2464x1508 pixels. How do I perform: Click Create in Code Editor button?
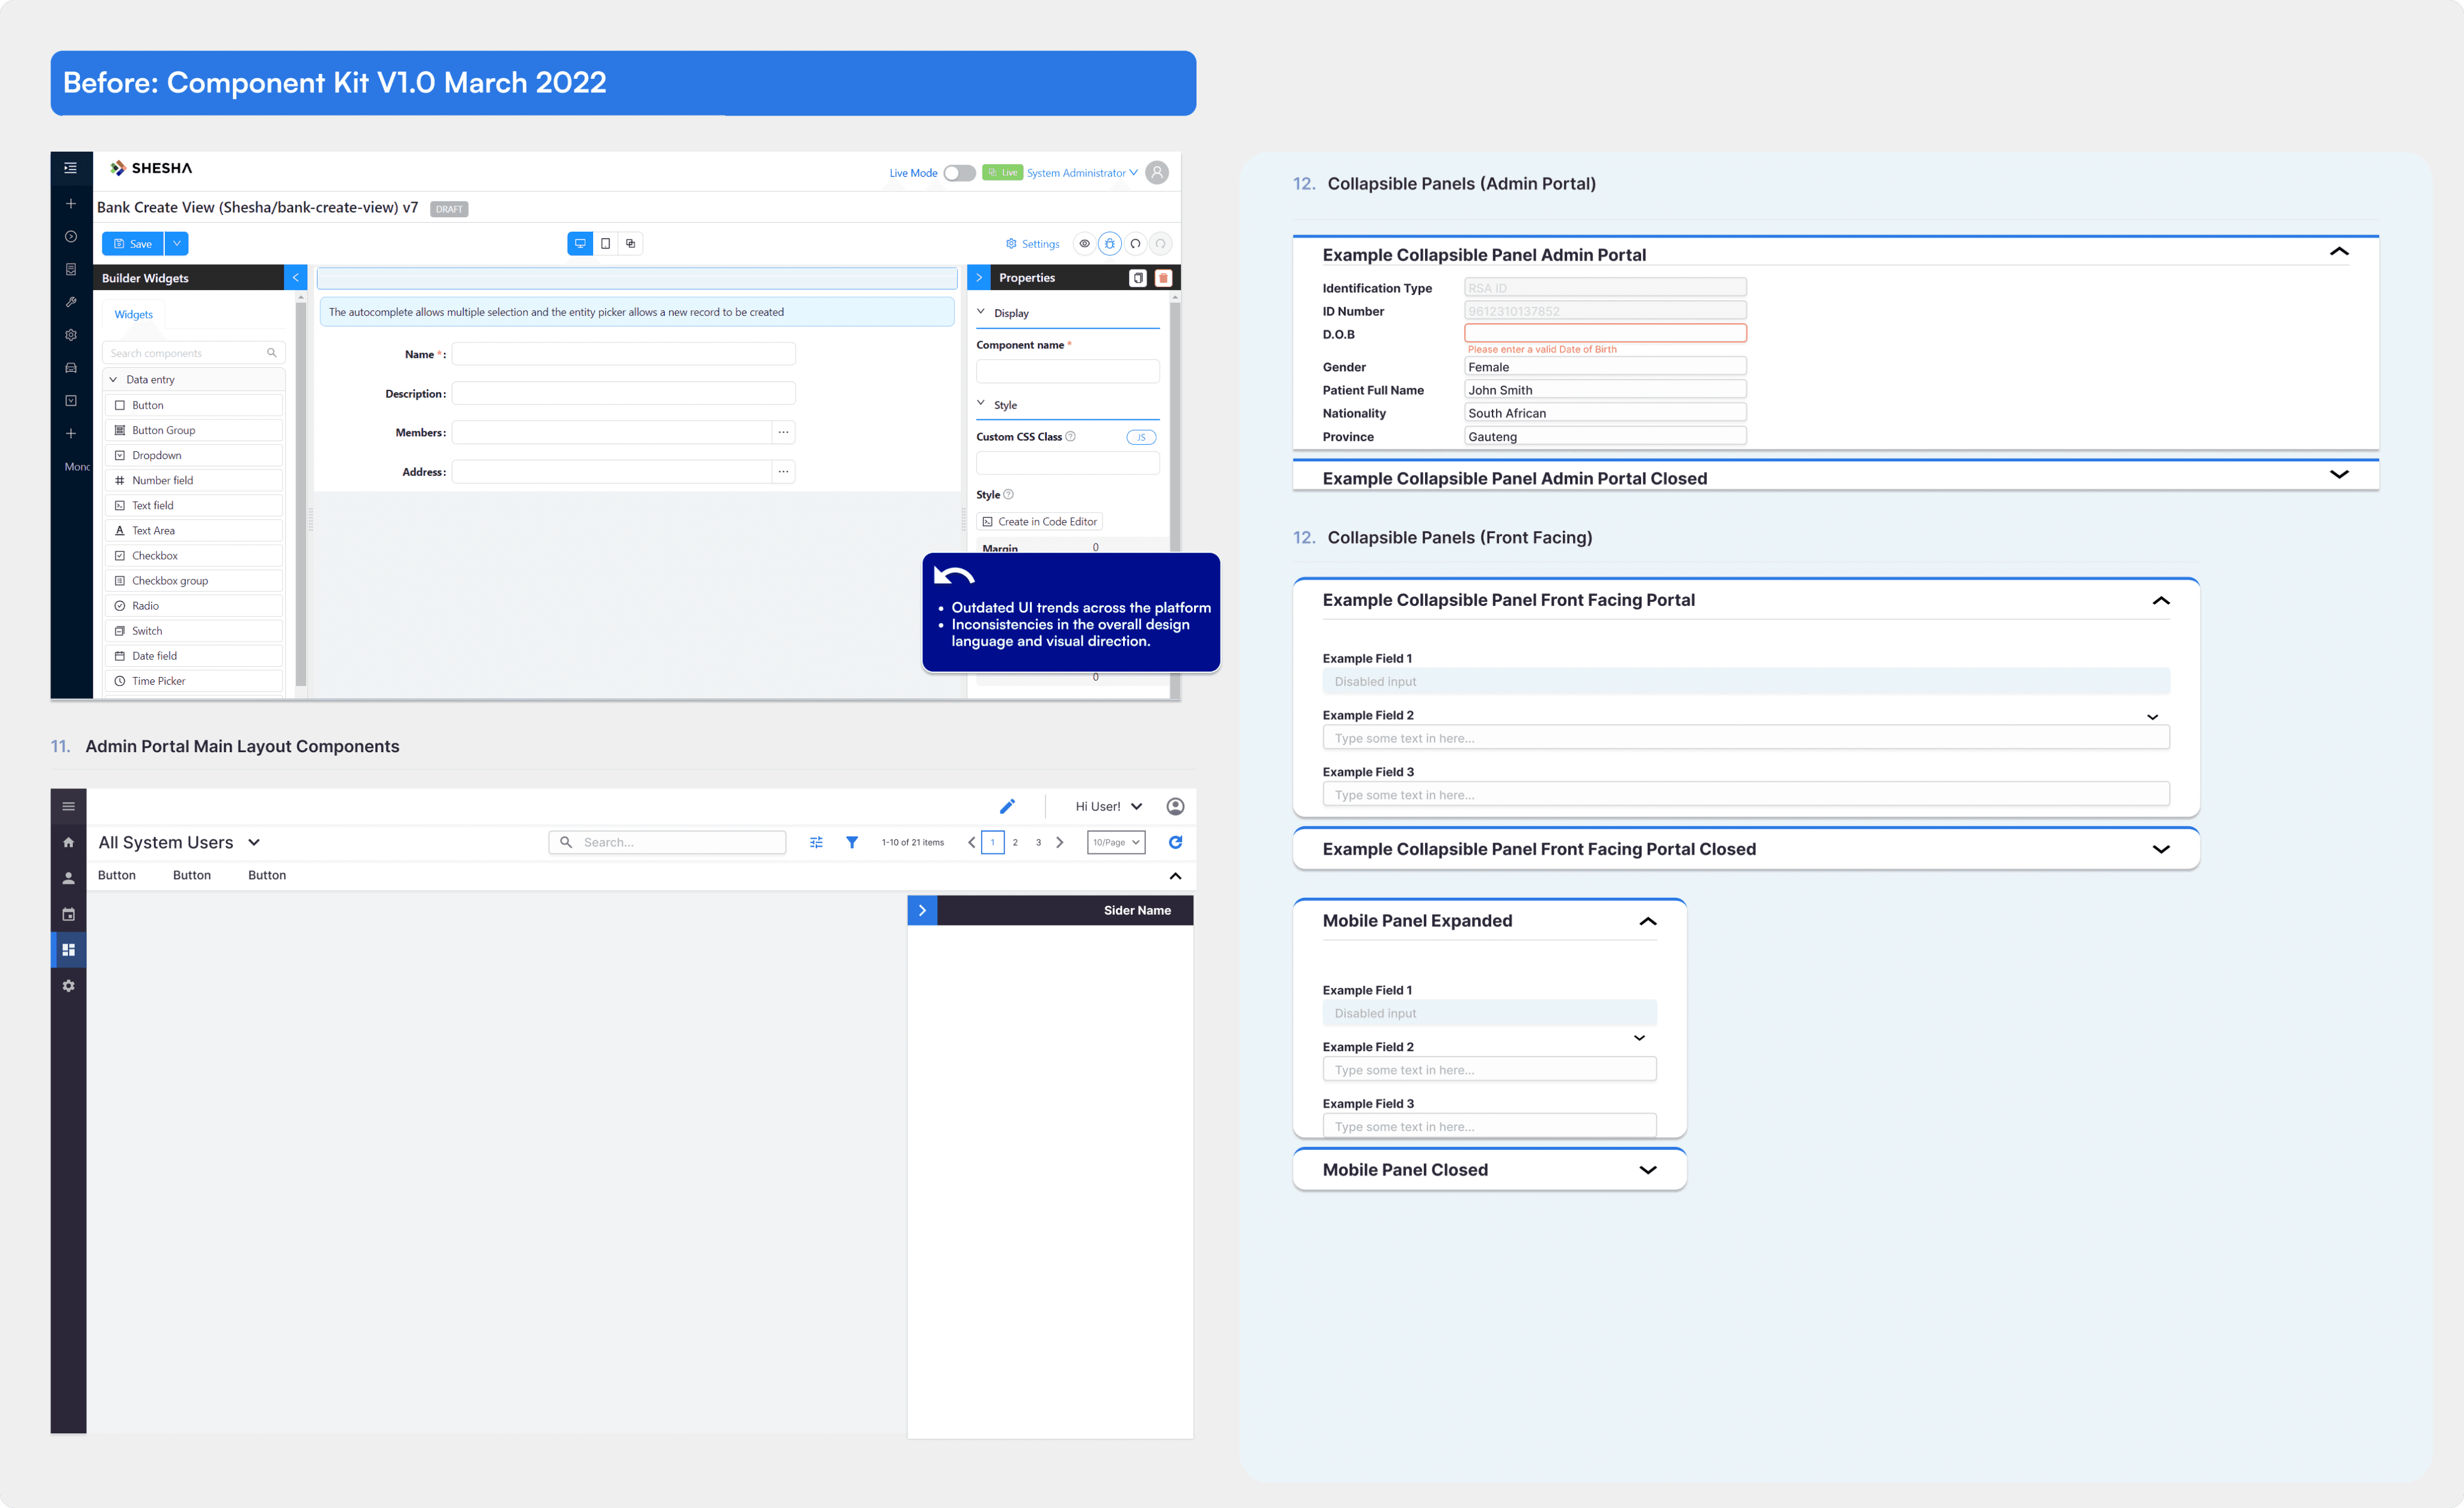point(1039,521)
